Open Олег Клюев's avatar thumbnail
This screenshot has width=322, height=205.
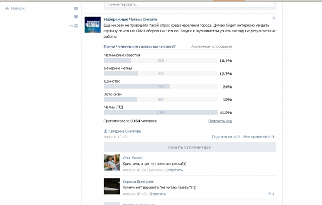[x=111, y=162]
